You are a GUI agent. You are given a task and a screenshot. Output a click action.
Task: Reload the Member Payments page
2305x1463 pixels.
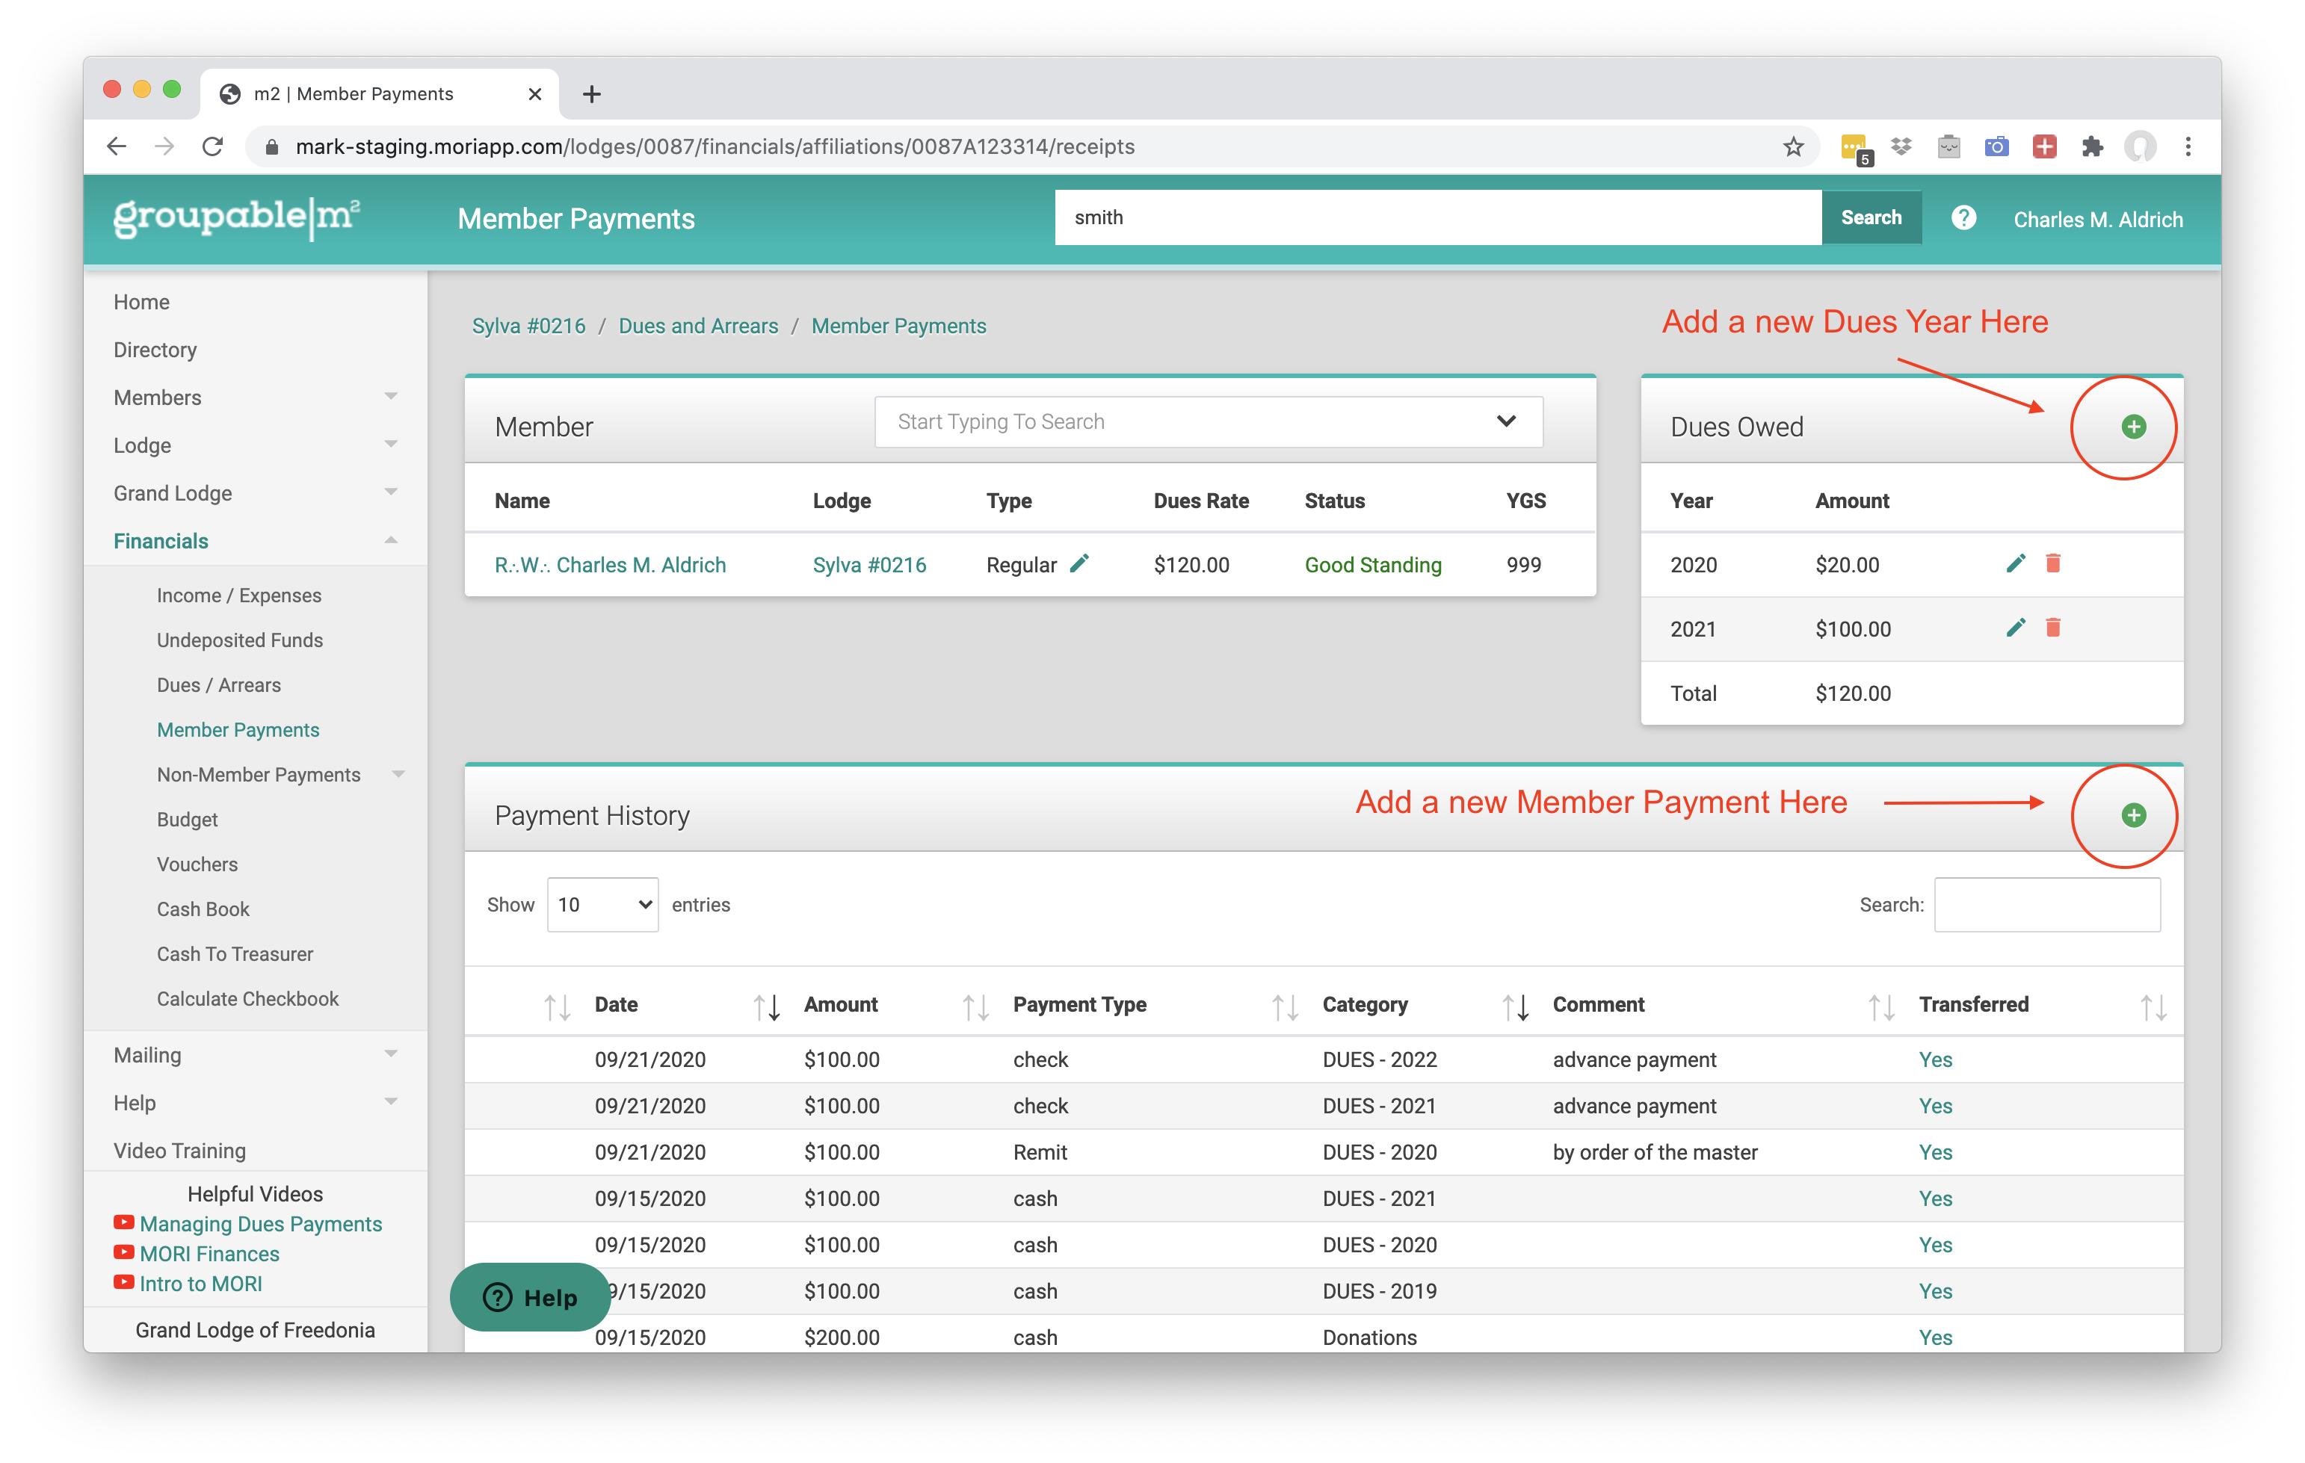tap(212, 146)
